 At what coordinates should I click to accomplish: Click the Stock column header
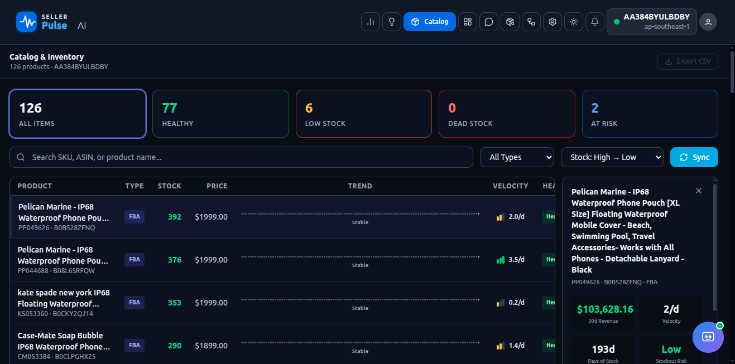(170, 186)
